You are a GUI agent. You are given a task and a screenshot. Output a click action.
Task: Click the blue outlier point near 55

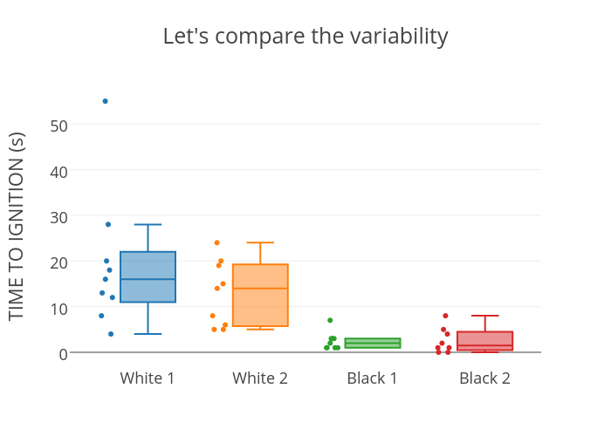pyautogui.click(x=106, y=101)
